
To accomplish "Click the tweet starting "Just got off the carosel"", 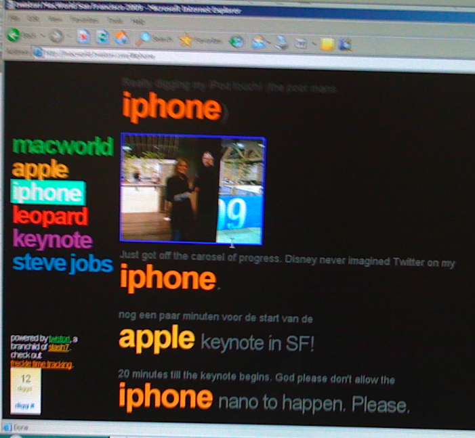I will pyautogui.click(x=287, y=259).
